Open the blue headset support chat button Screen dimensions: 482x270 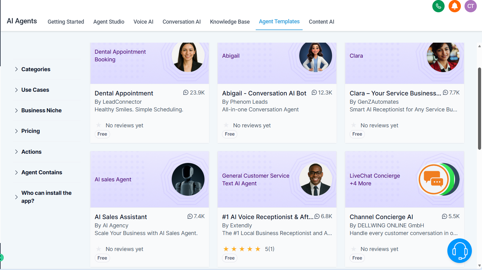click(459, 251)
